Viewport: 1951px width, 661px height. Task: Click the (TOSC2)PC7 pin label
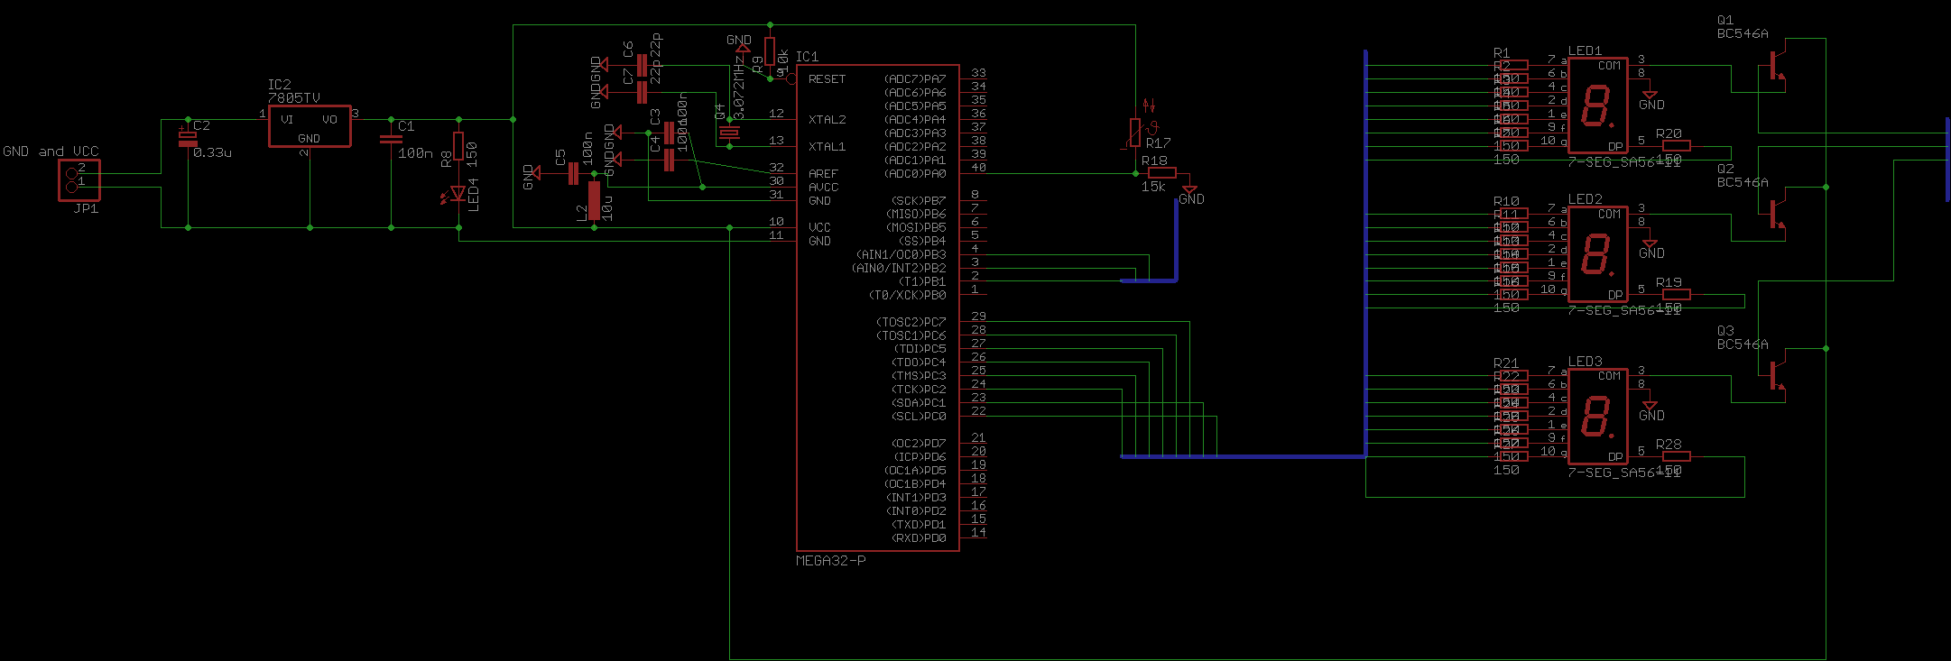coord(911,322)
